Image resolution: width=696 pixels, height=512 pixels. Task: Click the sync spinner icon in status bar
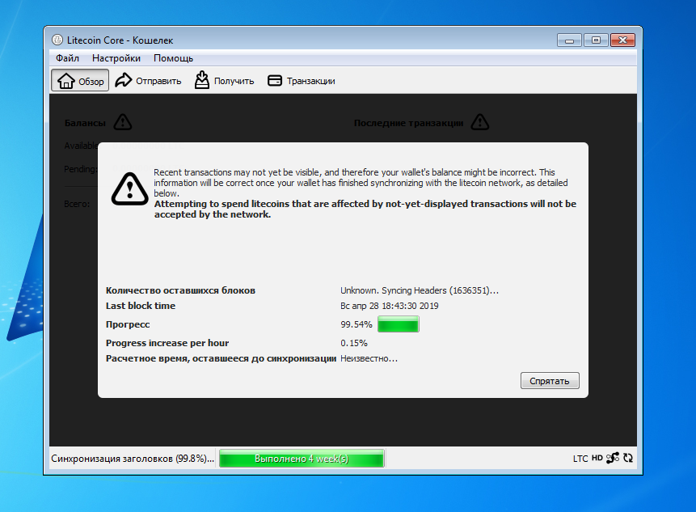[627, 458]
